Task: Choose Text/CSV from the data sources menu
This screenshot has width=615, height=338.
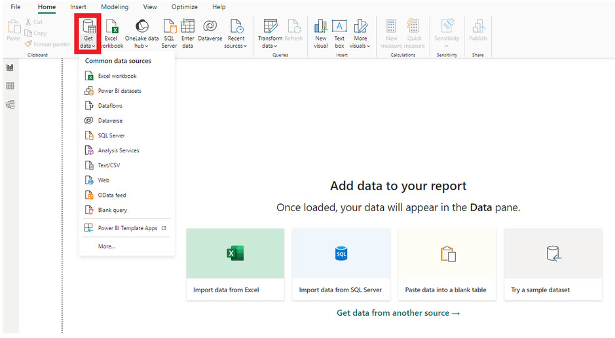Action: click(126, 165)
